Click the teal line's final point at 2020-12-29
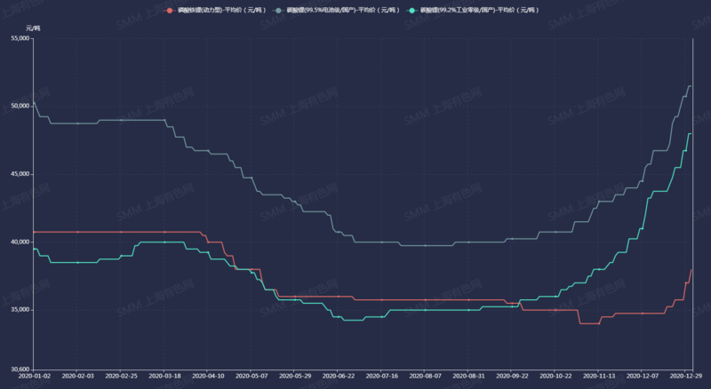Image resolution: width=711 pixels, height=389 pixels. 691,133
